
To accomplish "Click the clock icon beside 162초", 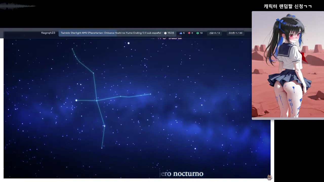I will (165, 33).
